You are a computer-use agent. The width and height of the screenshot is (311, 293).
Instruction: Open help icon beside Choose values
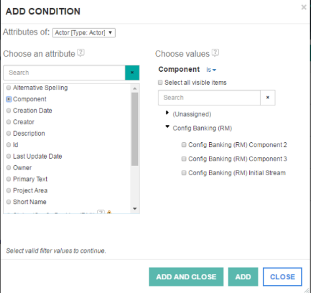pos(216,53)
